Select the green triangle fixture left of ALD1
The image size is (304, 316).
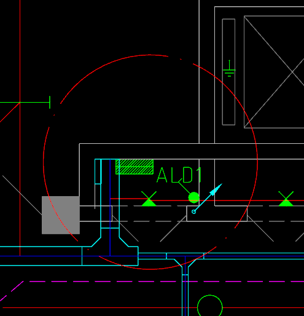(149, 199)
